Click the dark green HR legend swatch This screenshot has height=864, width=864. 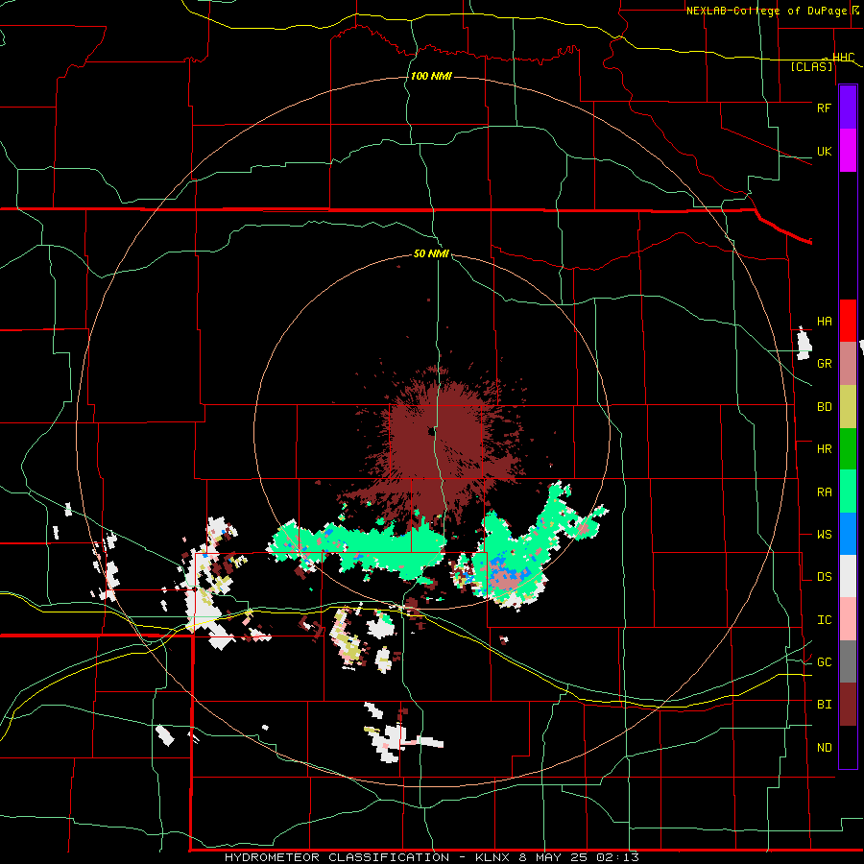(848, 449)
